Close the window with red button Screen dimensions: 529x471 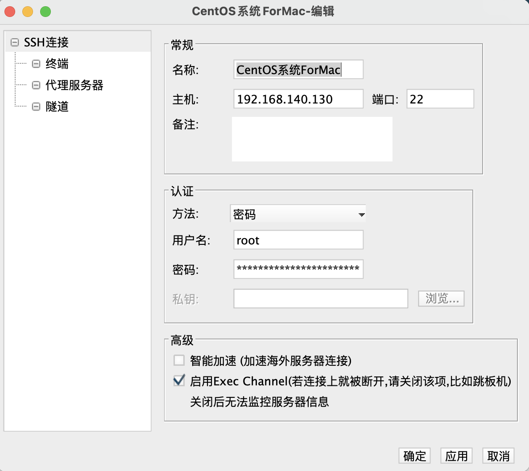[10, 12]
